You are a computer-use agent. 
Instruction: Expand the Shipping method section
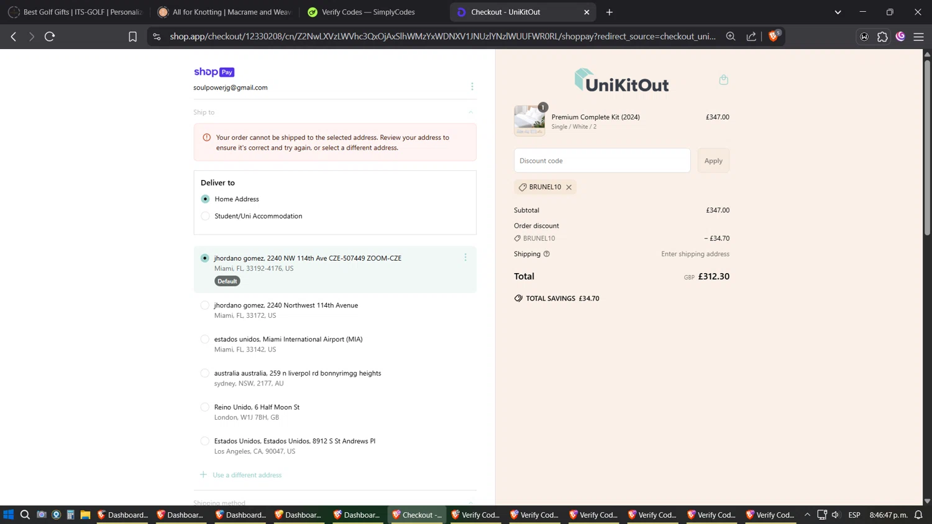pyautogui.click(x=470, y=502)
